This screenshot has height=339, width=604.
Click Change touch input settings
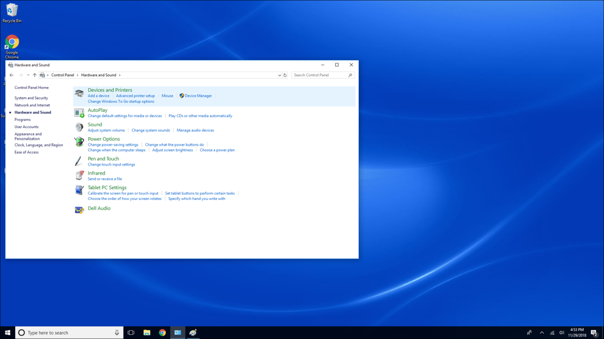pos(111,165)
